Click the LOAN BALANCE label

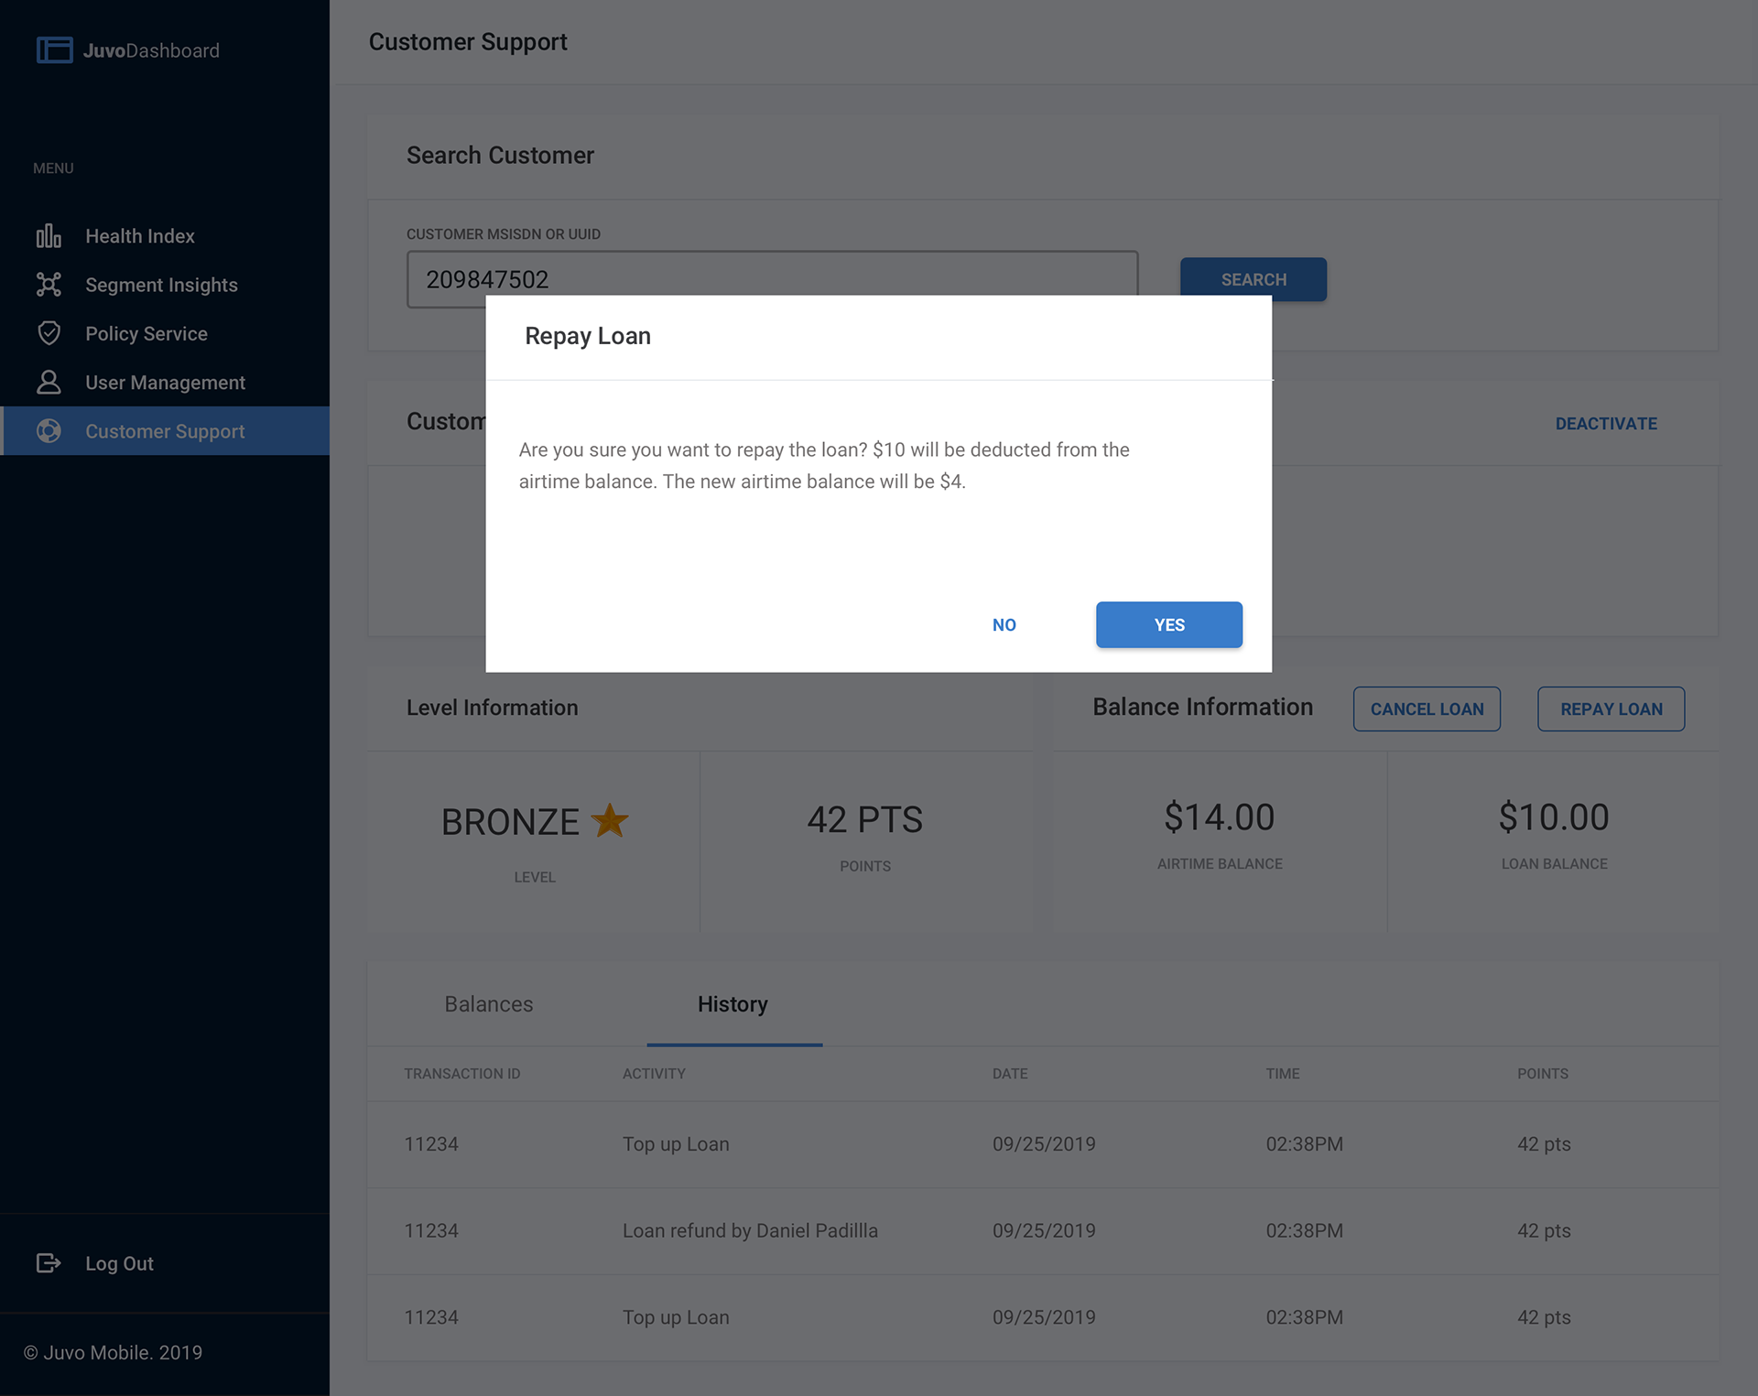tap(1554, 863)
